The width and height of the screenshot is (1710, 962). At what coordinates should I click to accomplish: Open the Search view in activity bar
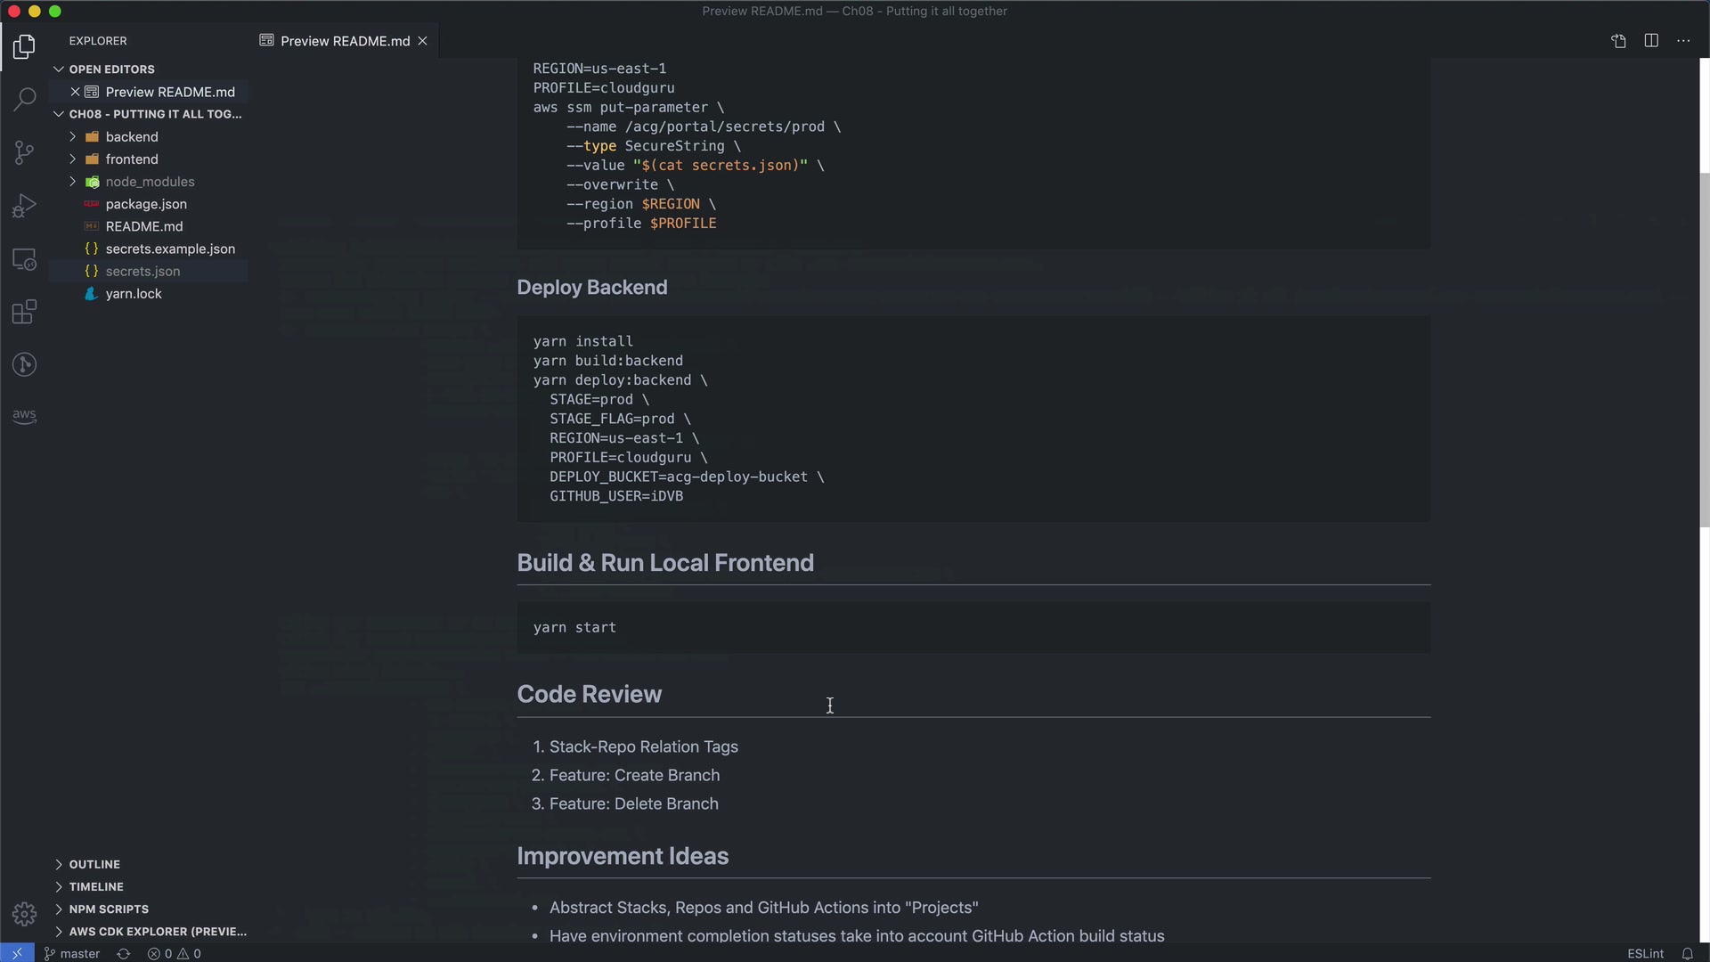(x=24, y=99)
